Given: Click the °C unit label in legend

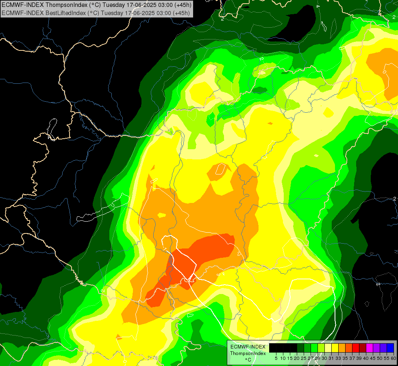Looking at the screenshot, I should [x=248, y=360].
